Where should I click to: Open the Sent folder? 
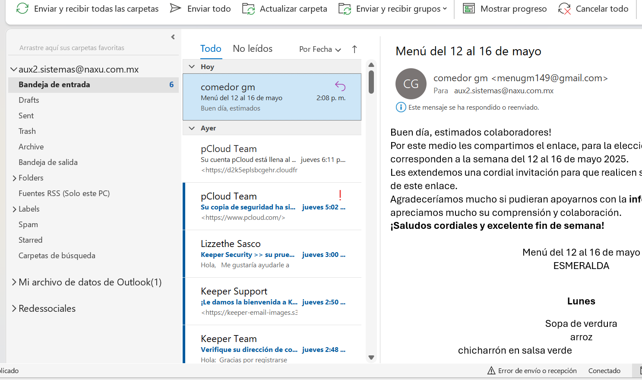click(26, 116)
